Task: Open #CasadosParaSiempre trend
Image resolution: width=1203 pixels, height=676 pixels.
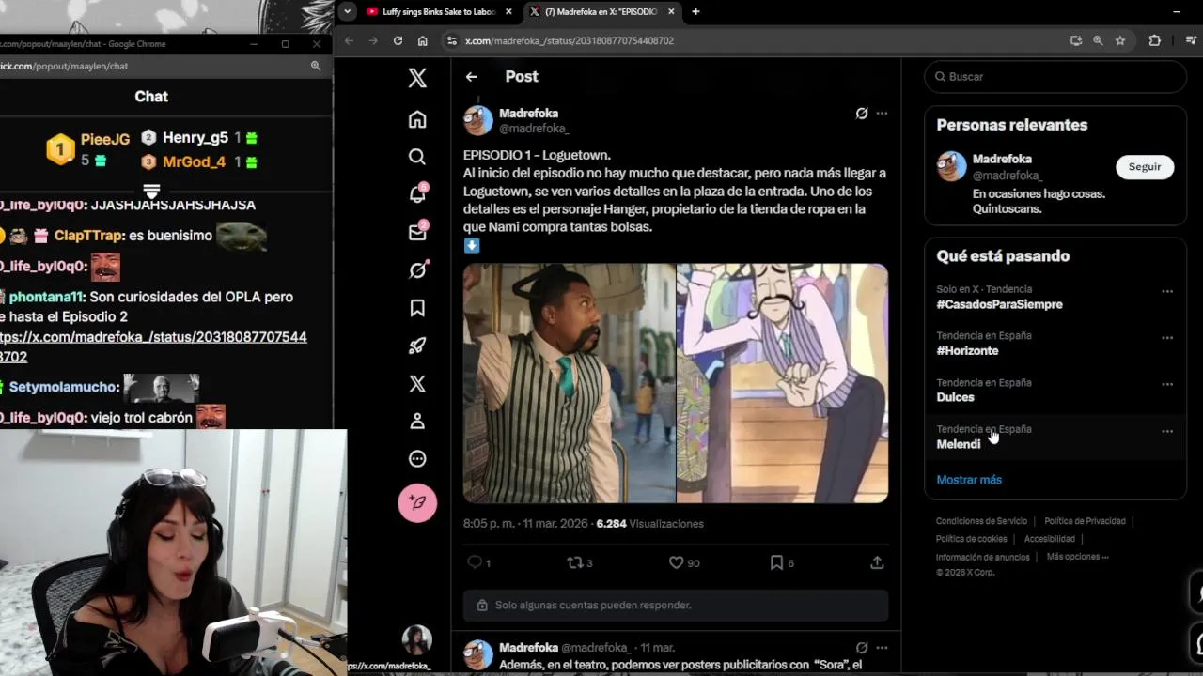Action: point(999,304)
